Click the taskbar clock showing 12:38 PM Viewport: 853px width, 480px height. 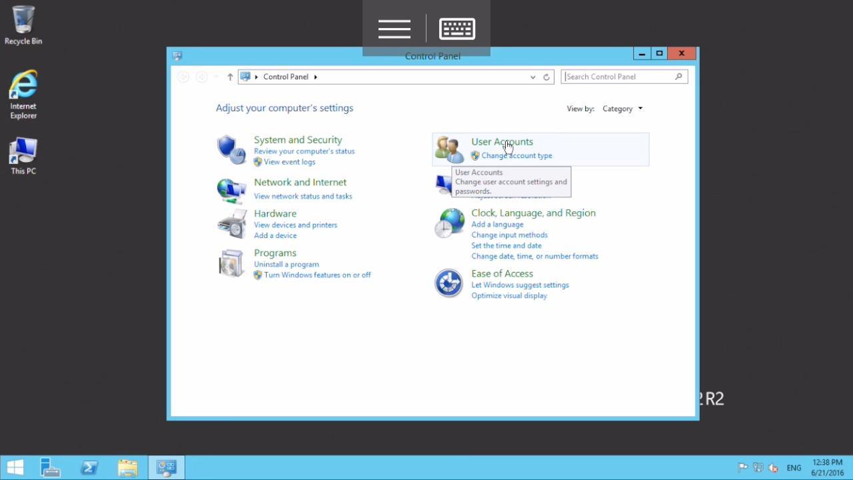click(827, 467)
